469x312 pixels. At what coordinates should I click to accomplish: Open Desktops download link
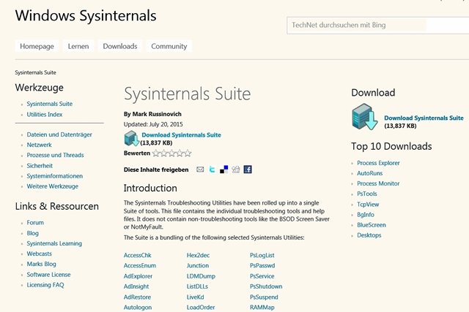[x=369, y=235]
